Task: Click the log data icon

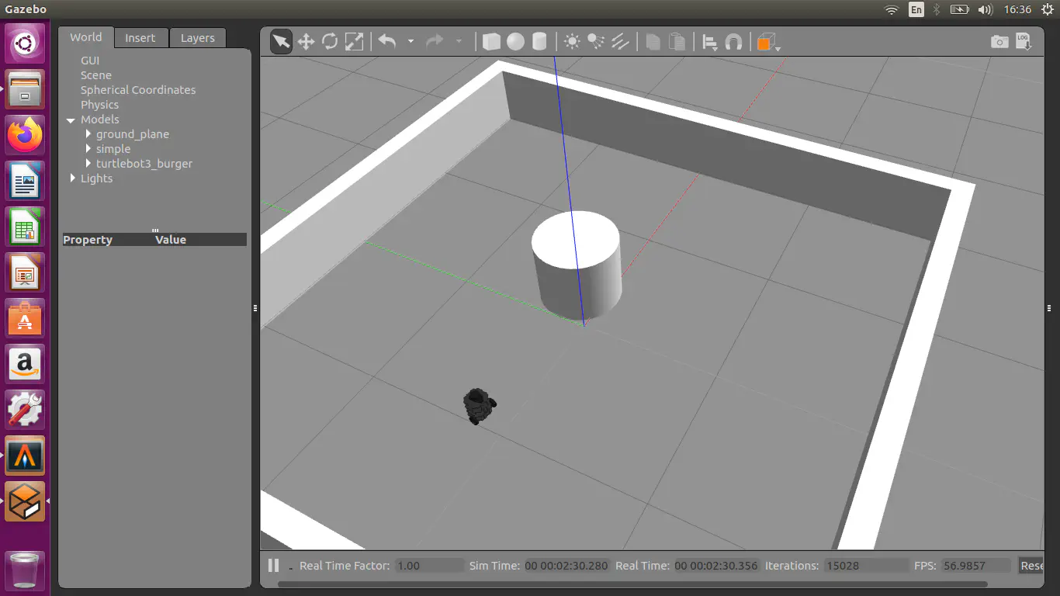Action: (x=1024, y=42)
